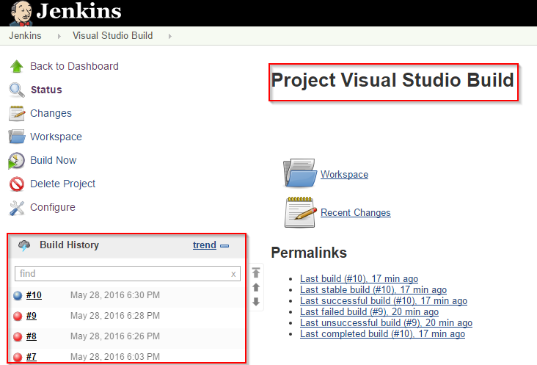Click the timestamp May 28, 2016 6:26 PM

(115, 336)
